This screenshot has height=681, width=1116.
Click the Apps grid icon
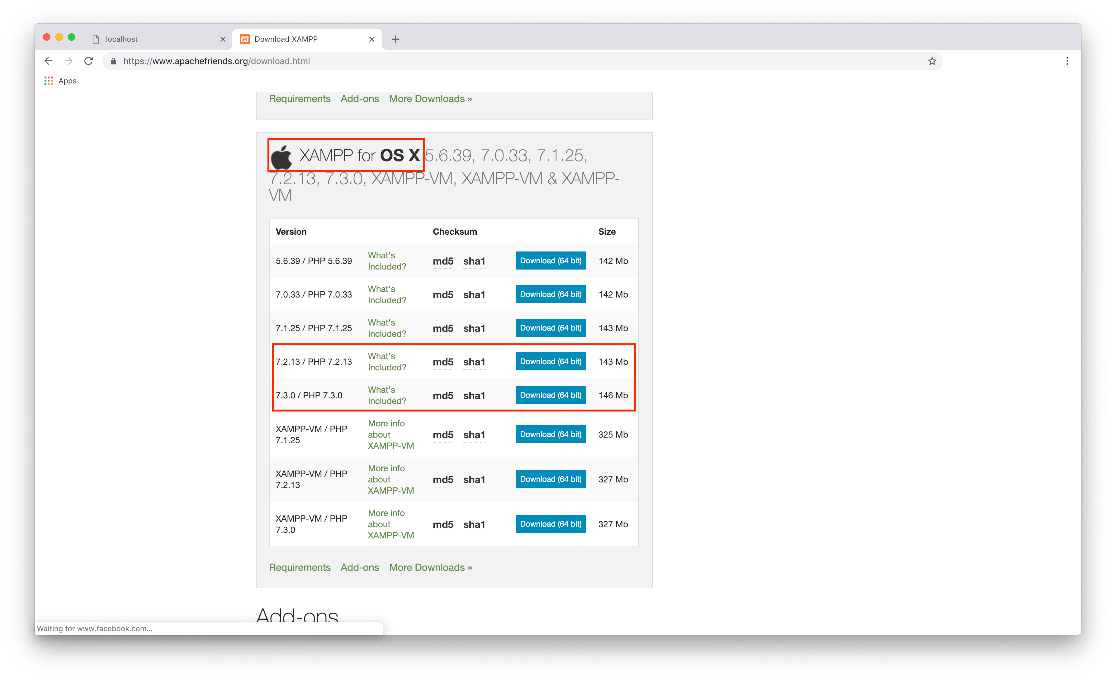coord(50,80)
